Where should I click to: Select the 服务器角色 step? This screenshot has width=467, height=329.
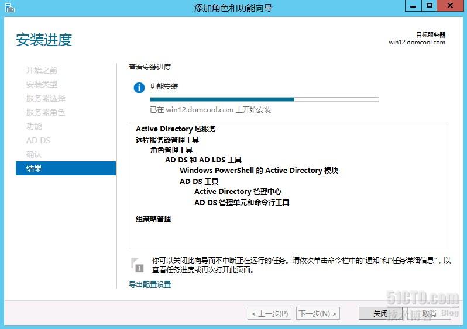click(46, 112)
